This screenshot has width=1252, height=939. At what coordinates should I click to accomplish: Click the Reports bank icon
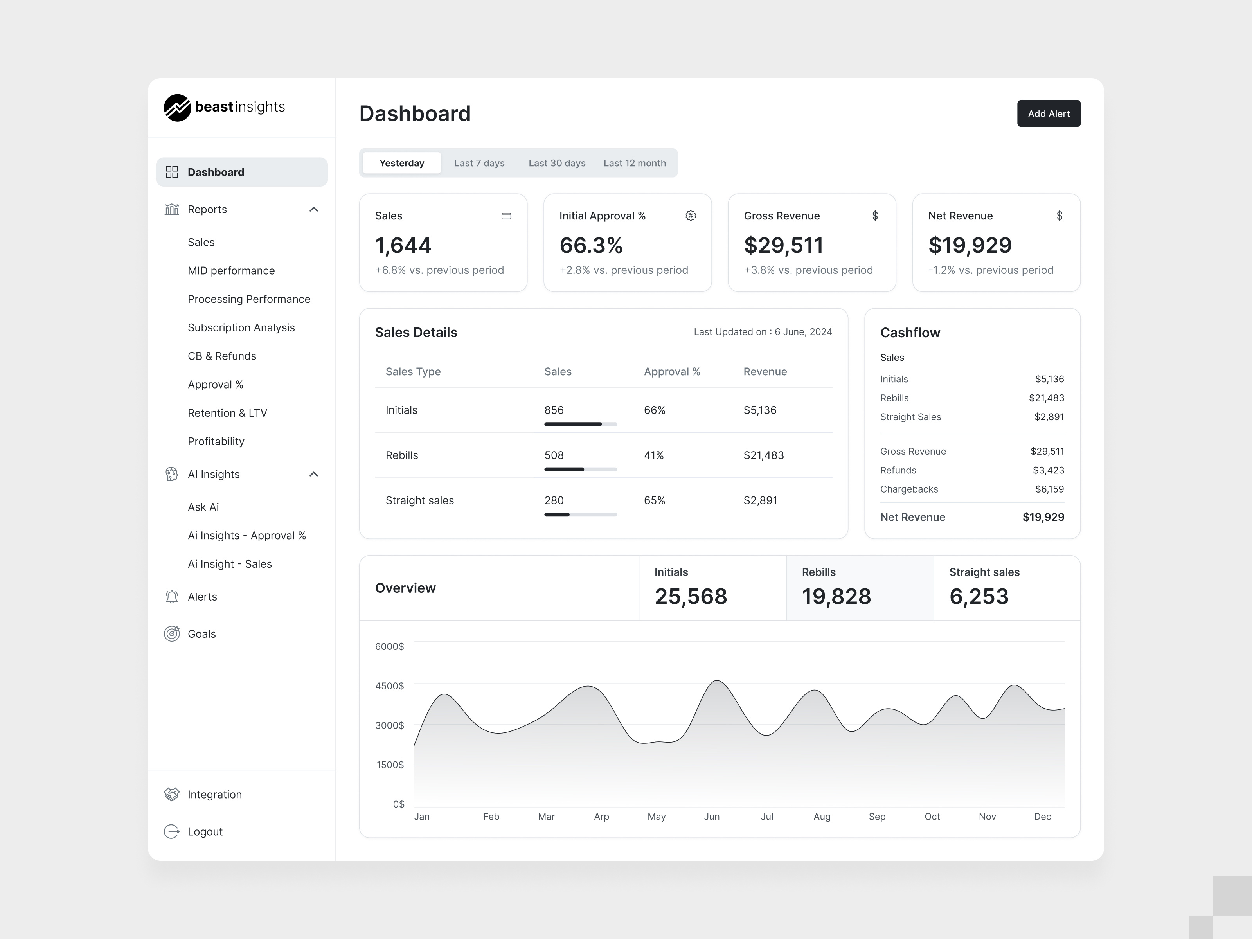click(x=172, y=209)
